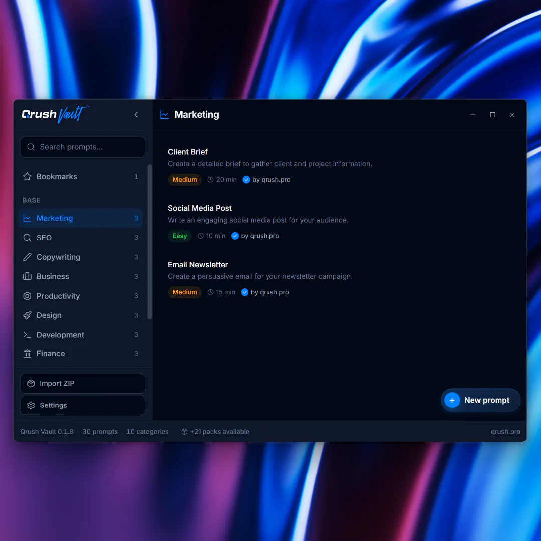Viewport: 541px width, 541px height.
Task: Click Qrush Vault 0.1.8 version text
Action: 47,432
